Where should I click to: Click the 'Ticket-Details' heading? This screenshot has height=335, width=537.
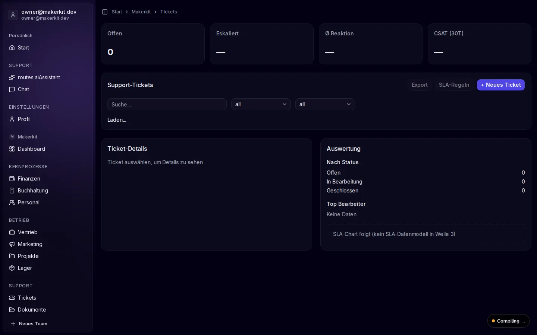tap(127, 149)
